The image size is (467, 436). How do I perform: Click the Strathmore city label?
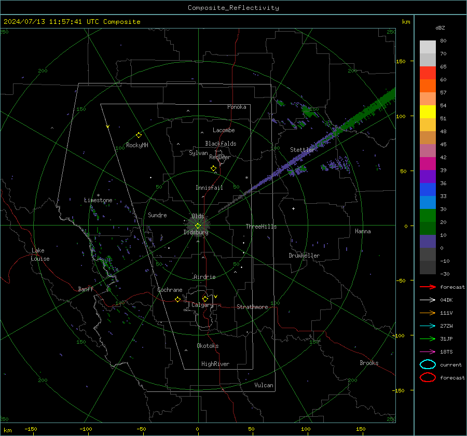tap(252, 307)
